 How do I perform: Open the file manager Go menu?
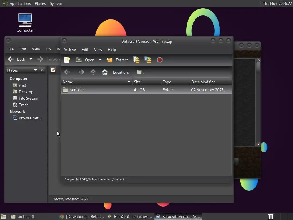tap(48, 49)
